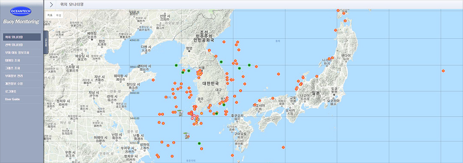The height and width of the screenshot is (163, 463).
Task: Click the 베이징 city label
Action: (x=92, y=33)
